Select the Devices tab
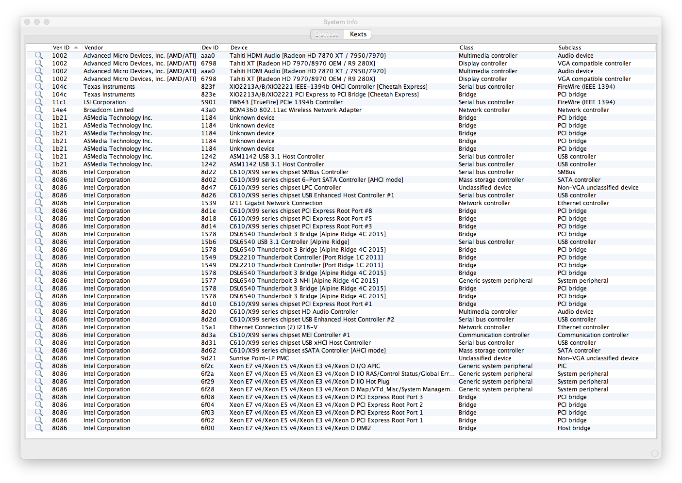 click(x=327, y=34)
